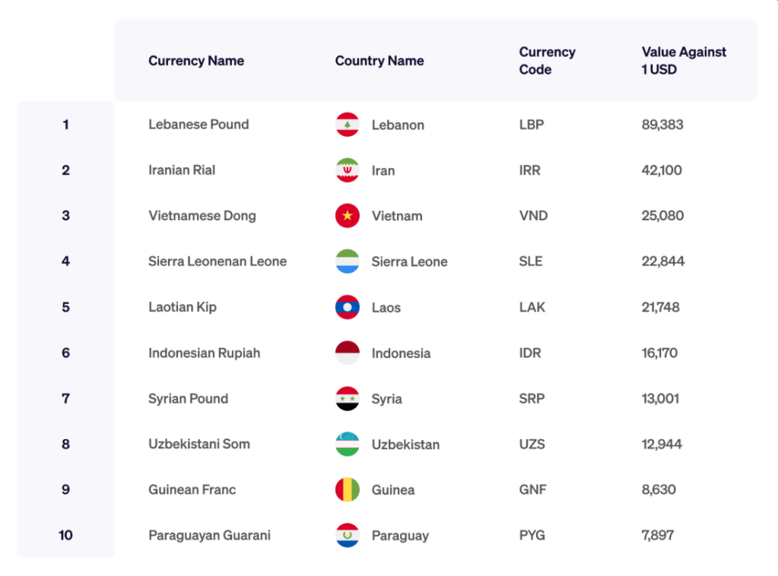Click the Uzbekistan flag icon
This screenshot has height=576, width=778.
coord(348,444)
